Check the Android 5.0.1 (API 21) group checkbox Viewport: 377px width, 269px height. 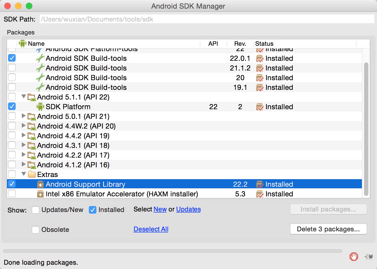tap(12, 116)
